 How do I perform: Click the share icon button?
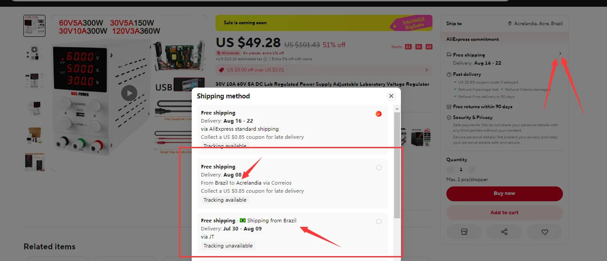pos(504,232)
